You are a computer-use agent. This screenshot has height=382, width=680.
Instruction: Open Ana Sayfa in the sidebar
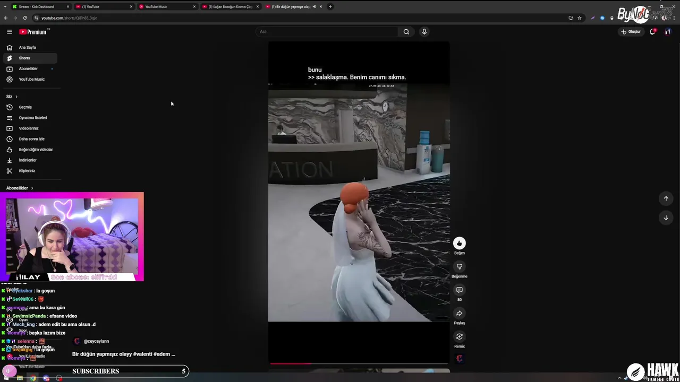[x=30, y=47]
